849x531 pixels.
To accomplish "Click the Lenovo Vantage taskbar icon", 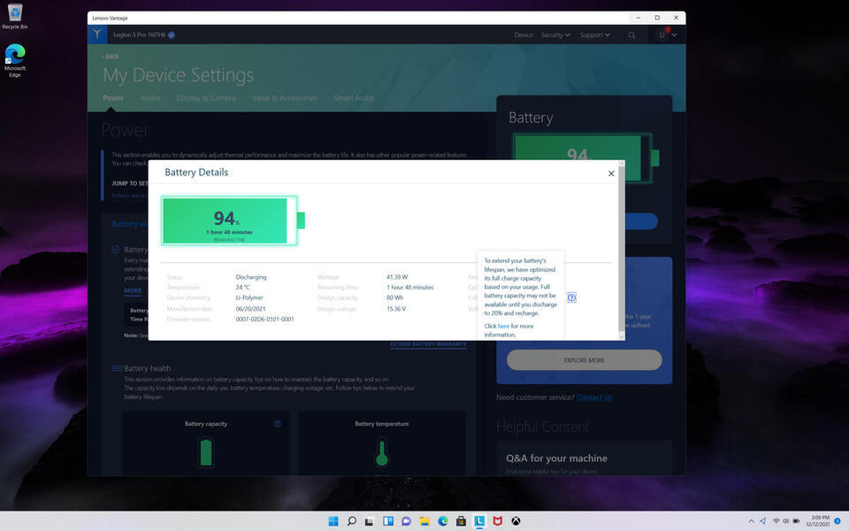I will tap(479, 521).
